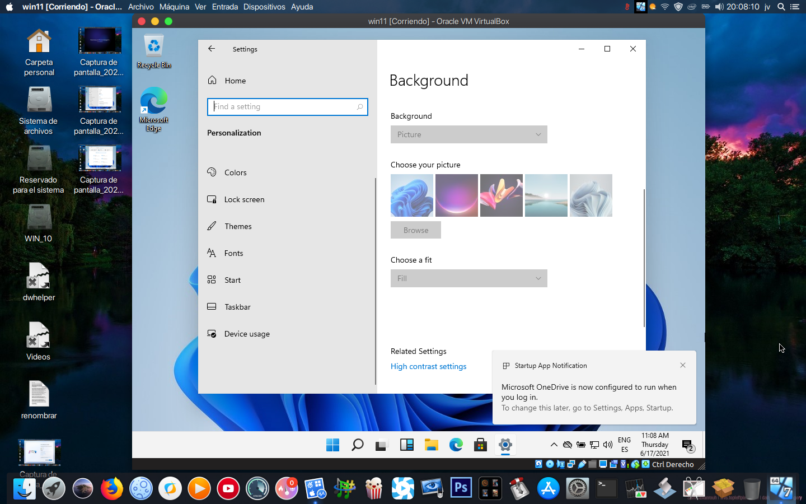
Task: Open Finder from the Dock
Action: pos(25,488)
